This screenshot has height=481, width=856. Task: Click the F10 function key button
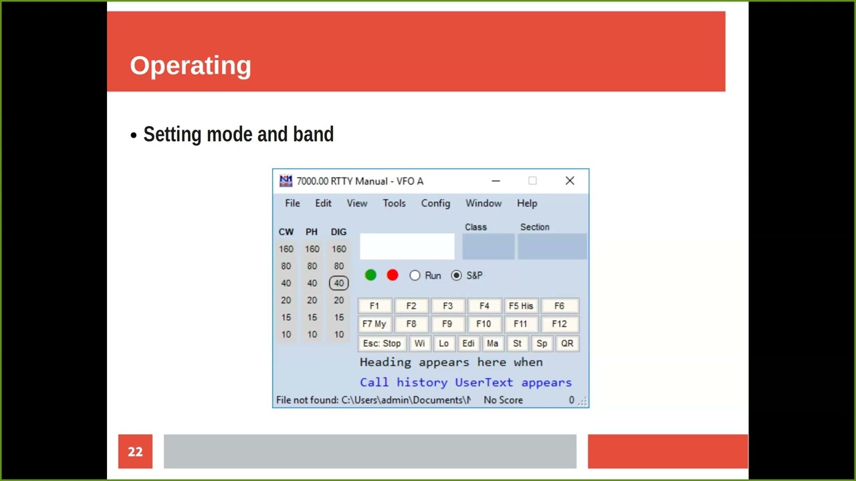click(484, 324)
